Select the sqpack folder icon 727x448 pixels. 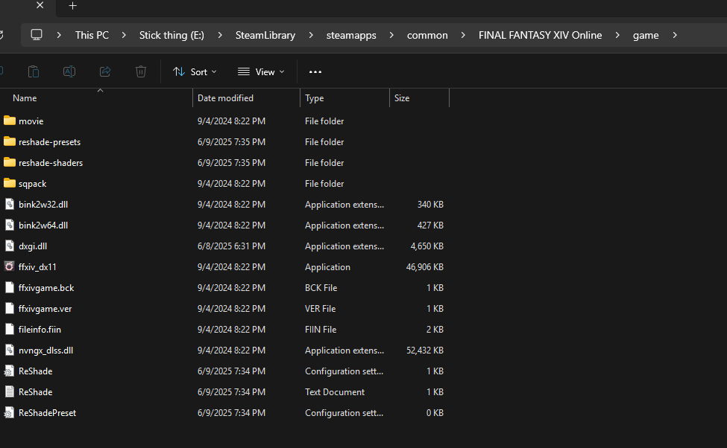(x=9, y=183)
